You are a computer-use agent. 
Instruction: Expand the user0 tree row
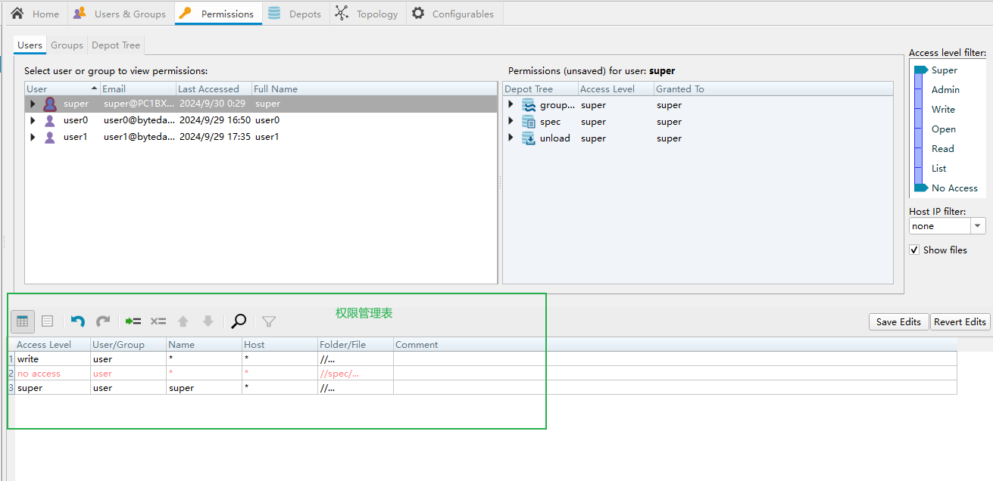click(x=33, y=120)
